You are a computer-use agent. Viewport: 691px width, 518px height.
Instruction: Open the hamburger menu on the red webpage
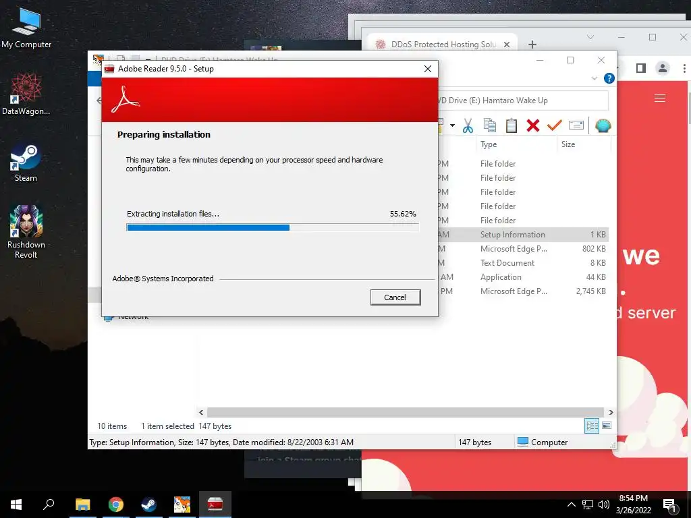click(660, 98)
